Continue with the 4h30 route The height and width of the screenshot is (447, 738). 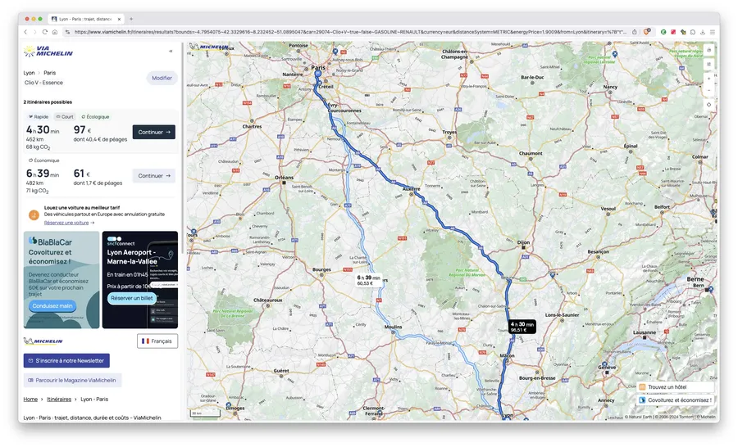[x=154, y=132]
